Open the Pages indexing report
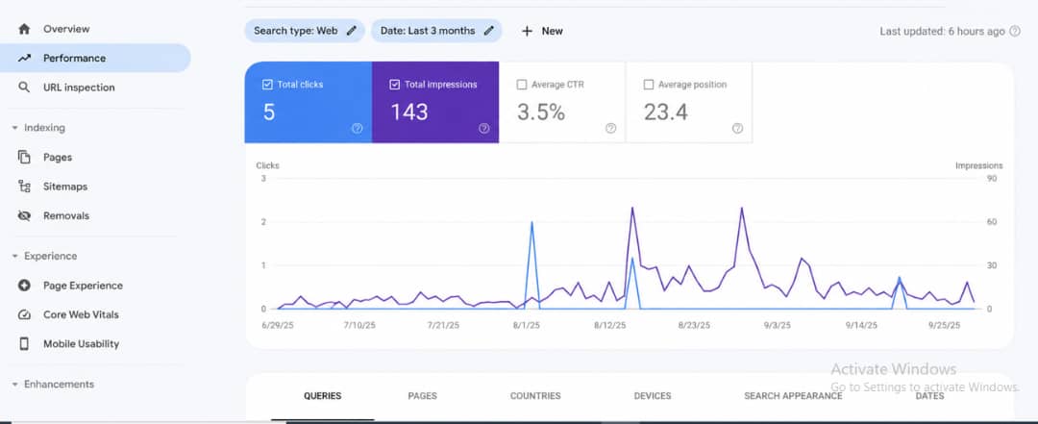Image resolution: width=1038 pixels, height=424 pixels. coord(95,158)
